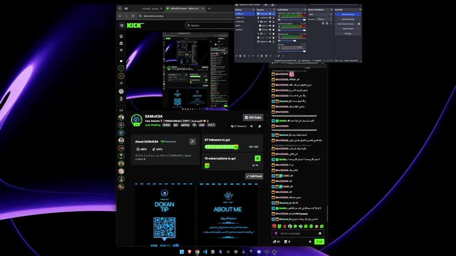Delete selected source with trash icon in OBS
Image resolution: width=456 pixels, height=256 pixels.
262,56
